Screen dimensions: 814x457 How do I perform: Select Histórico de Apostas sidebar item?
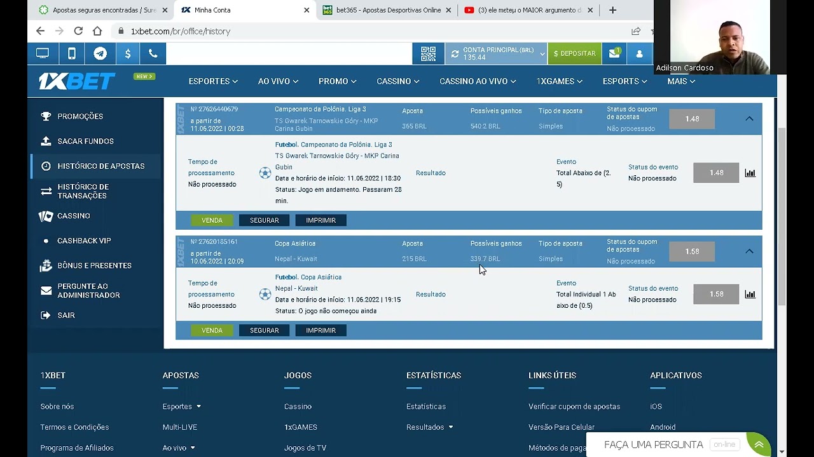[95, 166]
